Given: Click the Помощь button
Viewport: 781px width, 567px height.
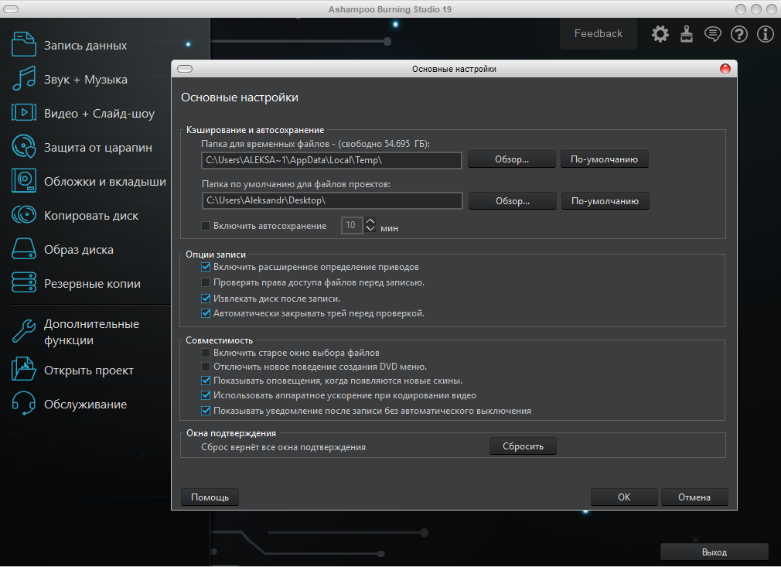Looking at the screenshot, I should [210, 497].
